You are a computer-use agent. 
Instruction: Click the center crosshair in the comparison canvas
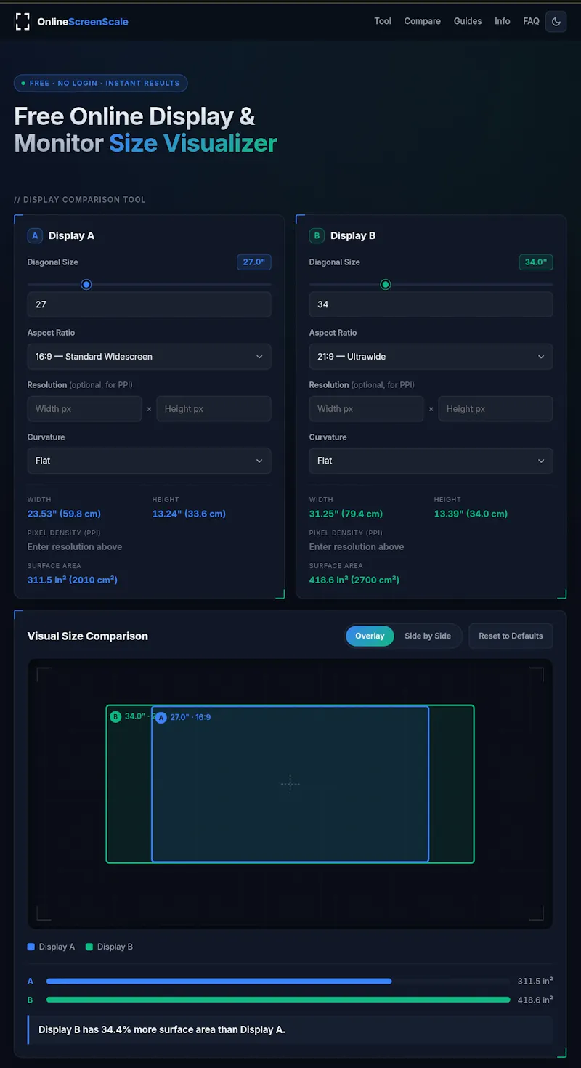pyautogui.click(x=290, y=784)
